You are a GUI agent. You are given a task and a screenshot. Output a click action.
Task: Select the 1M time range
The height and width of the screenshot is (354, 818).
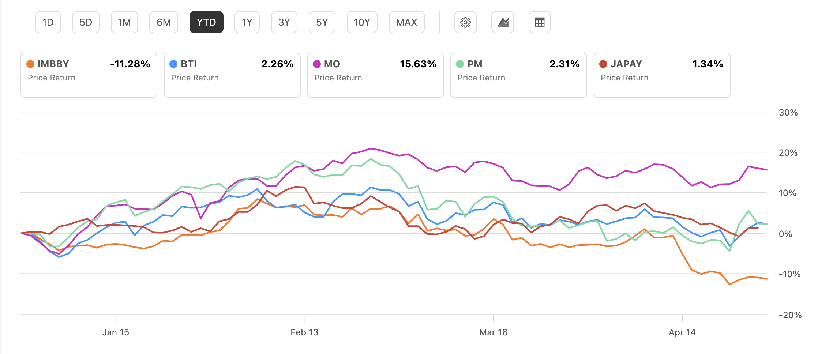(124, 22)
